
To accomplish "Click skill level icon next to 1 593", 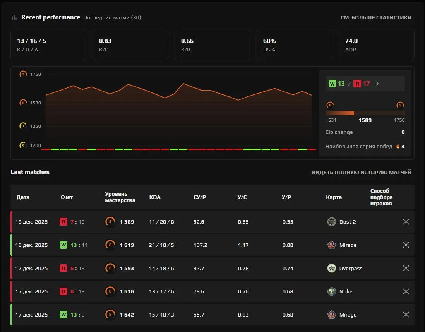I will click(110, 268).
